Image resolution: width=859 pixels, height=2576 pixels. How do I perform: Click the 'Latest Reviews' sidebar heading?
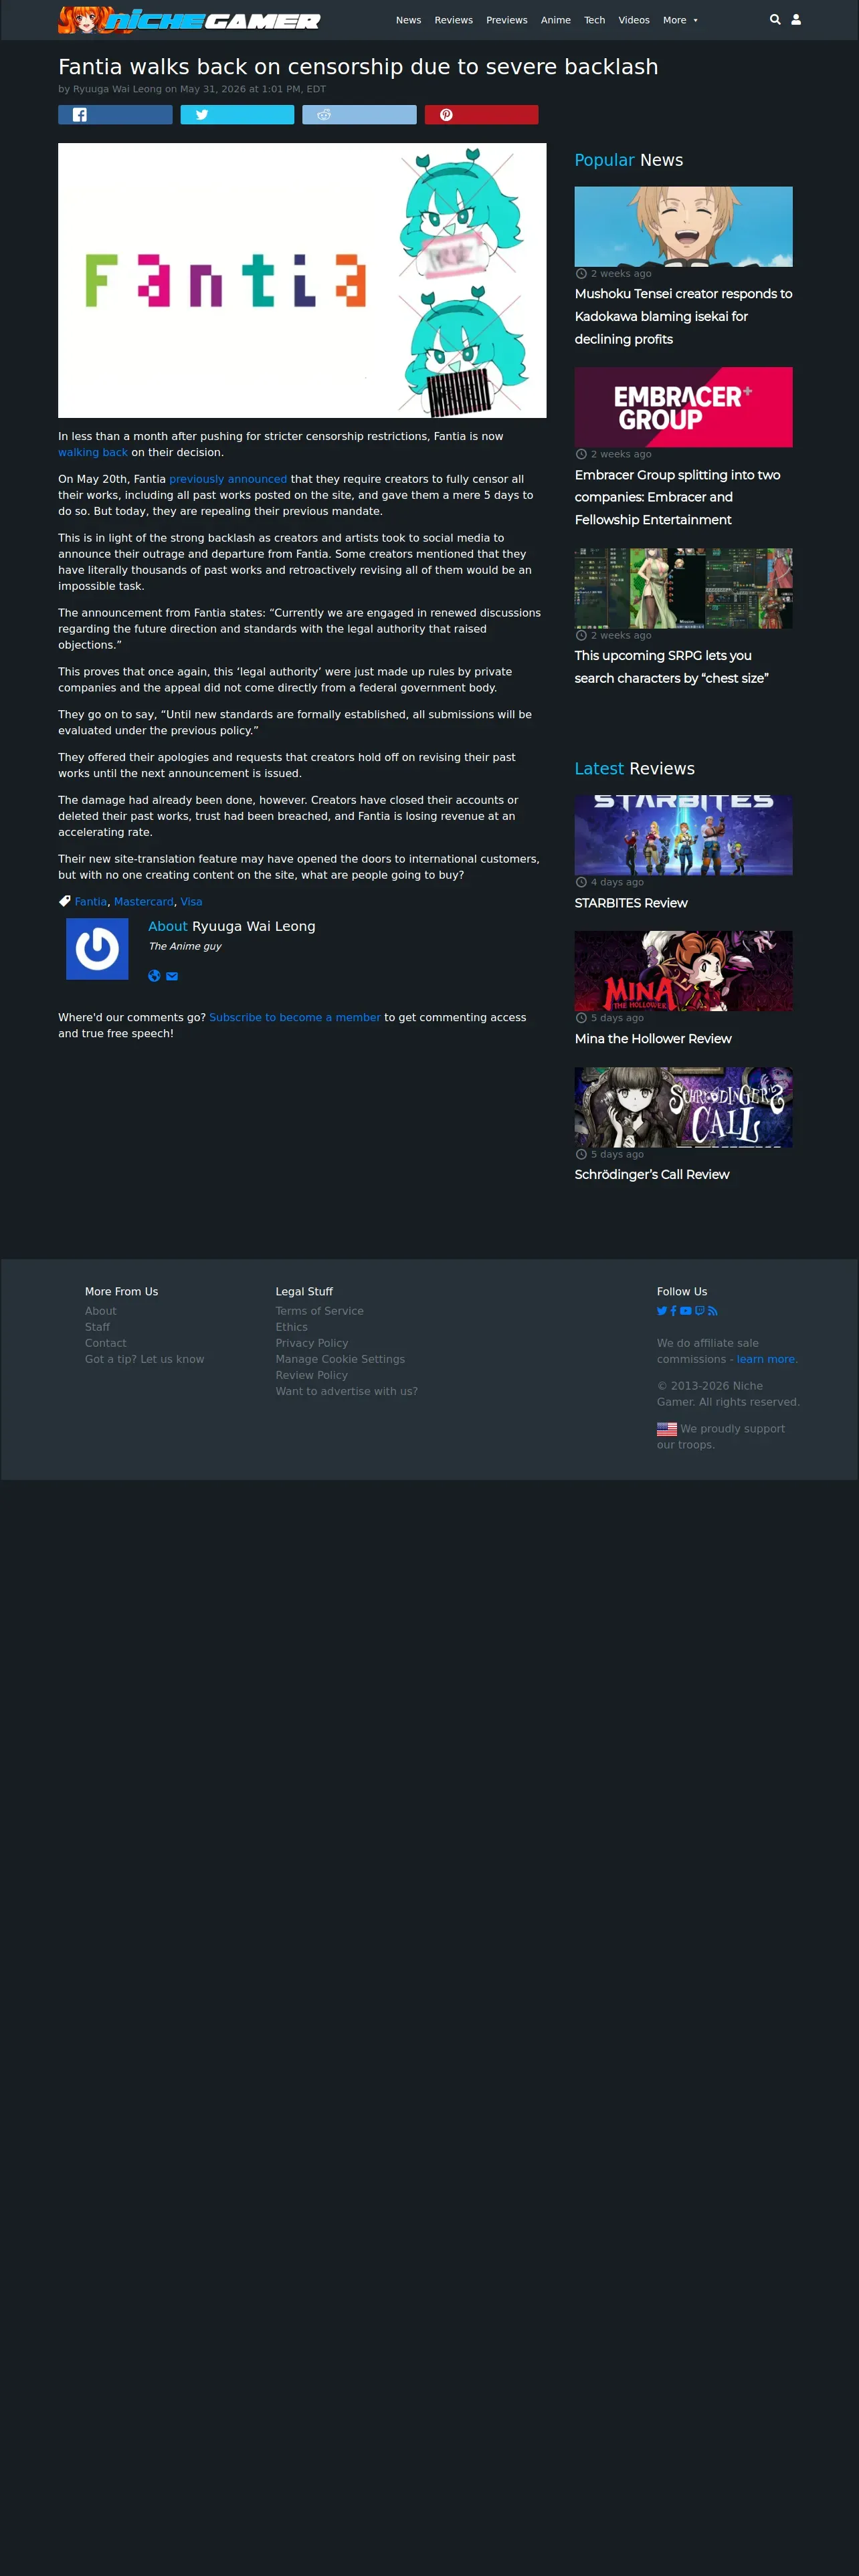635,769
